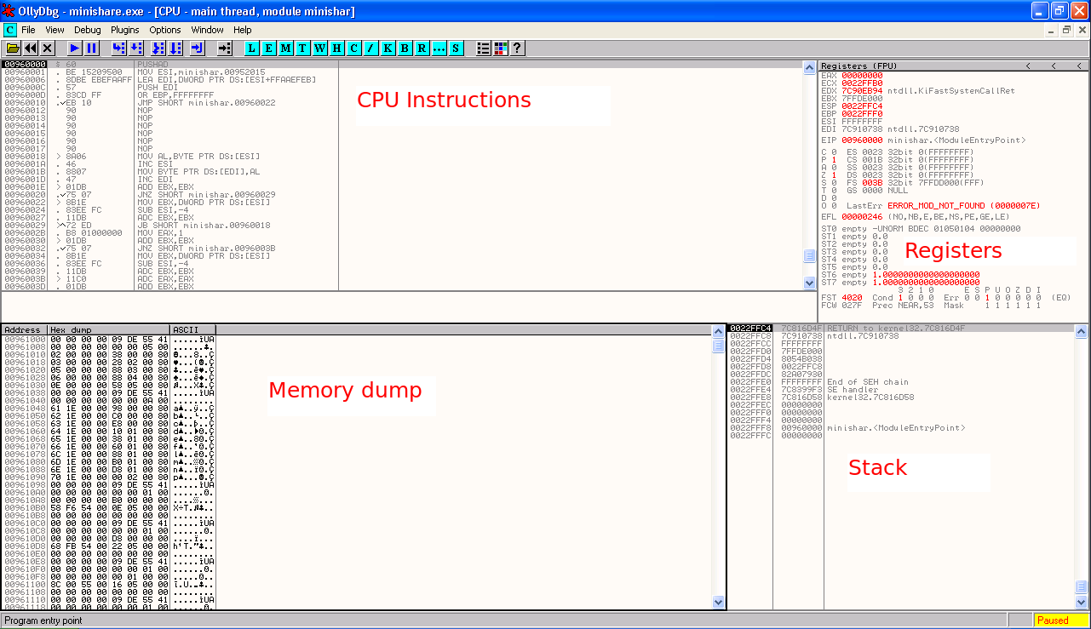
Task: Select the ESP register value 0022FFC4
Action: click(862, 106)
